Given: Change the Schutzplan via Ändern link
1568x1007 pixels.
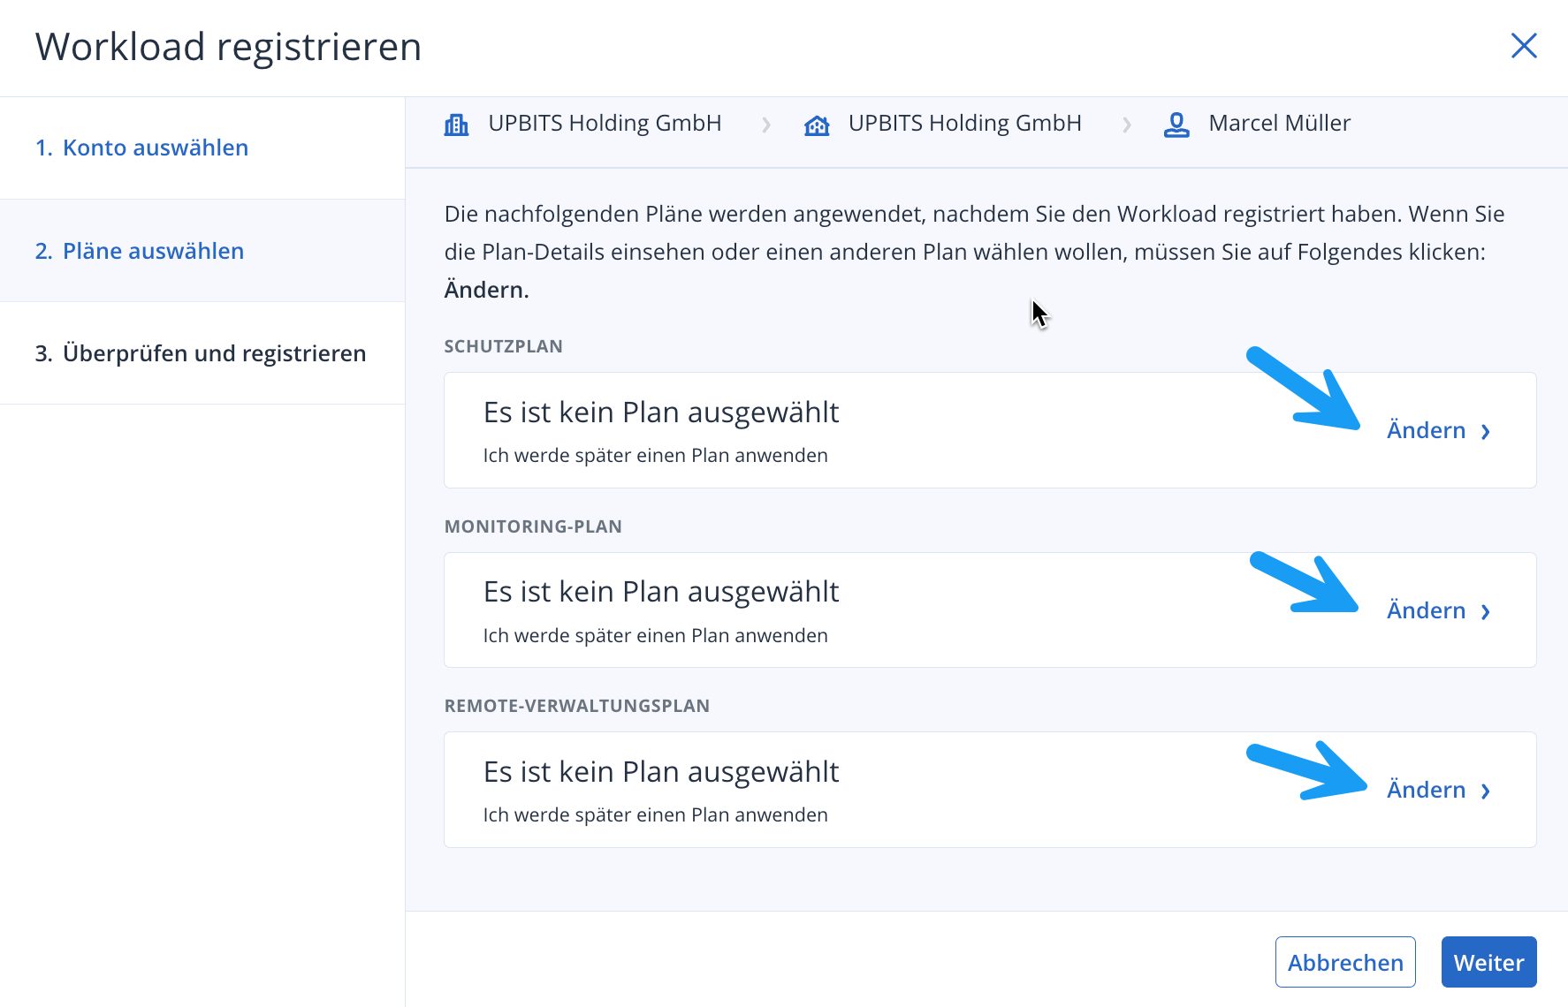Looking at the screenshot, I should pos(1426,430).
